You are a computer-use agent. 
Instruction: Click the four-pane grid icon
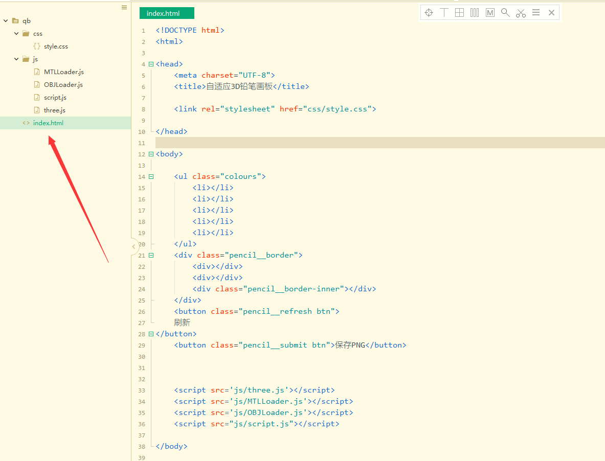click(x=460, y=13)
